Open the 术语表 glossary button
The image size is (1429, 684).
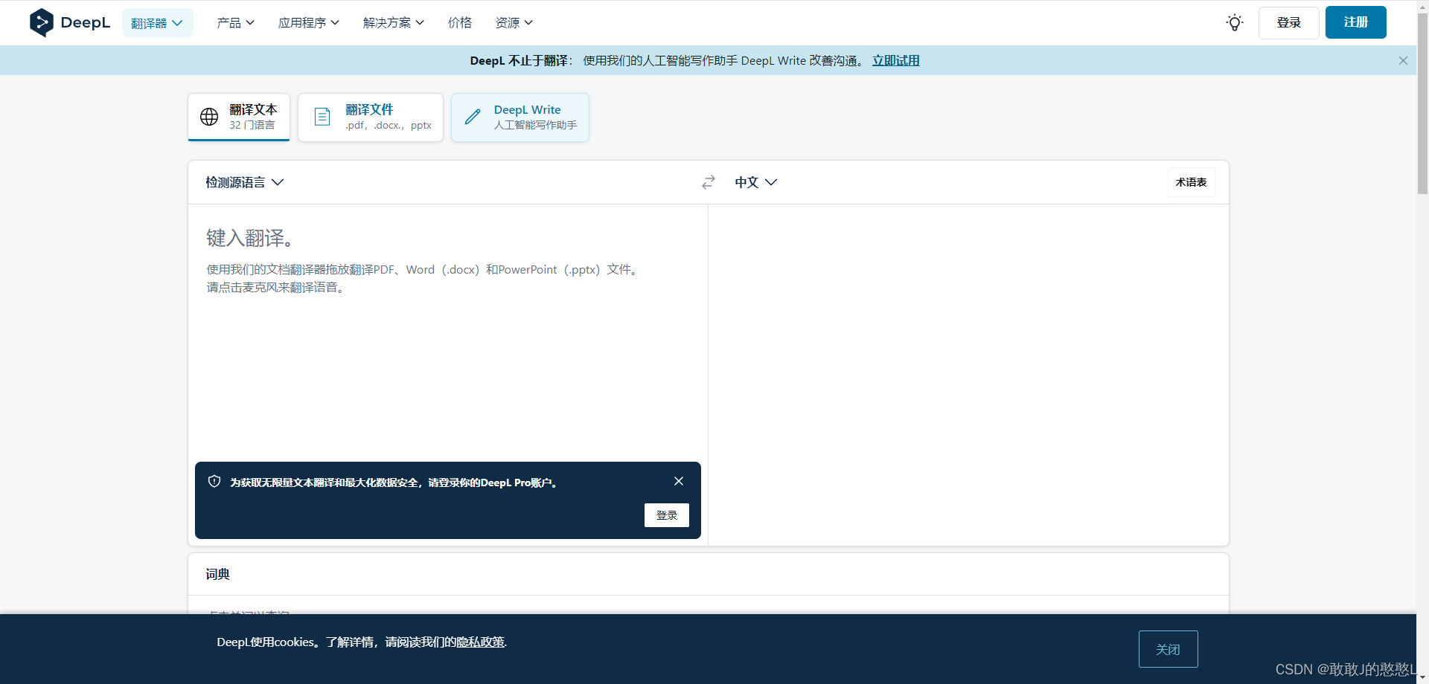(x=1191, y=182)
